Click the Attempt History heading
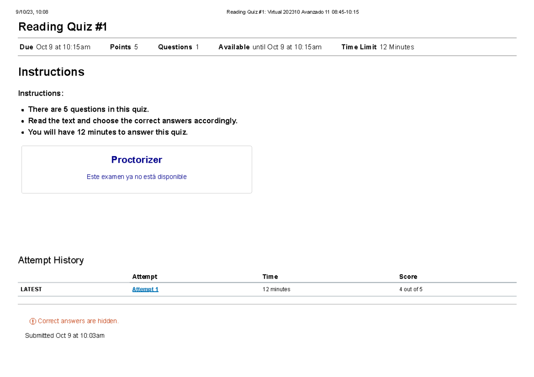The width and height of the screenshot is (534, 377). (x=51, y=260)
